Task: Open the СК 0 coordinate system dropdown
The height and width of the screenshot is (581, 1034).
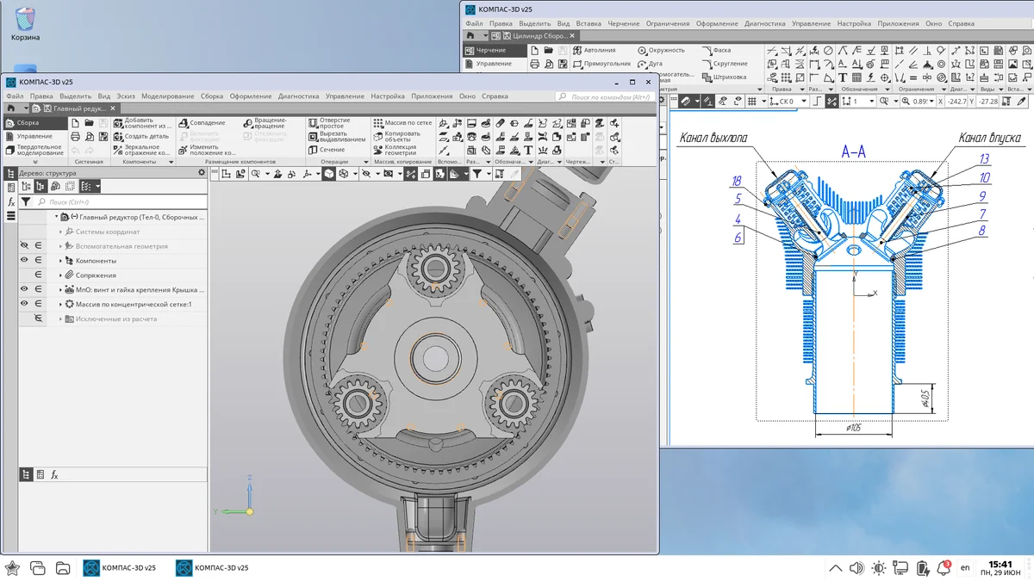Action: click(x=803, y=102)
